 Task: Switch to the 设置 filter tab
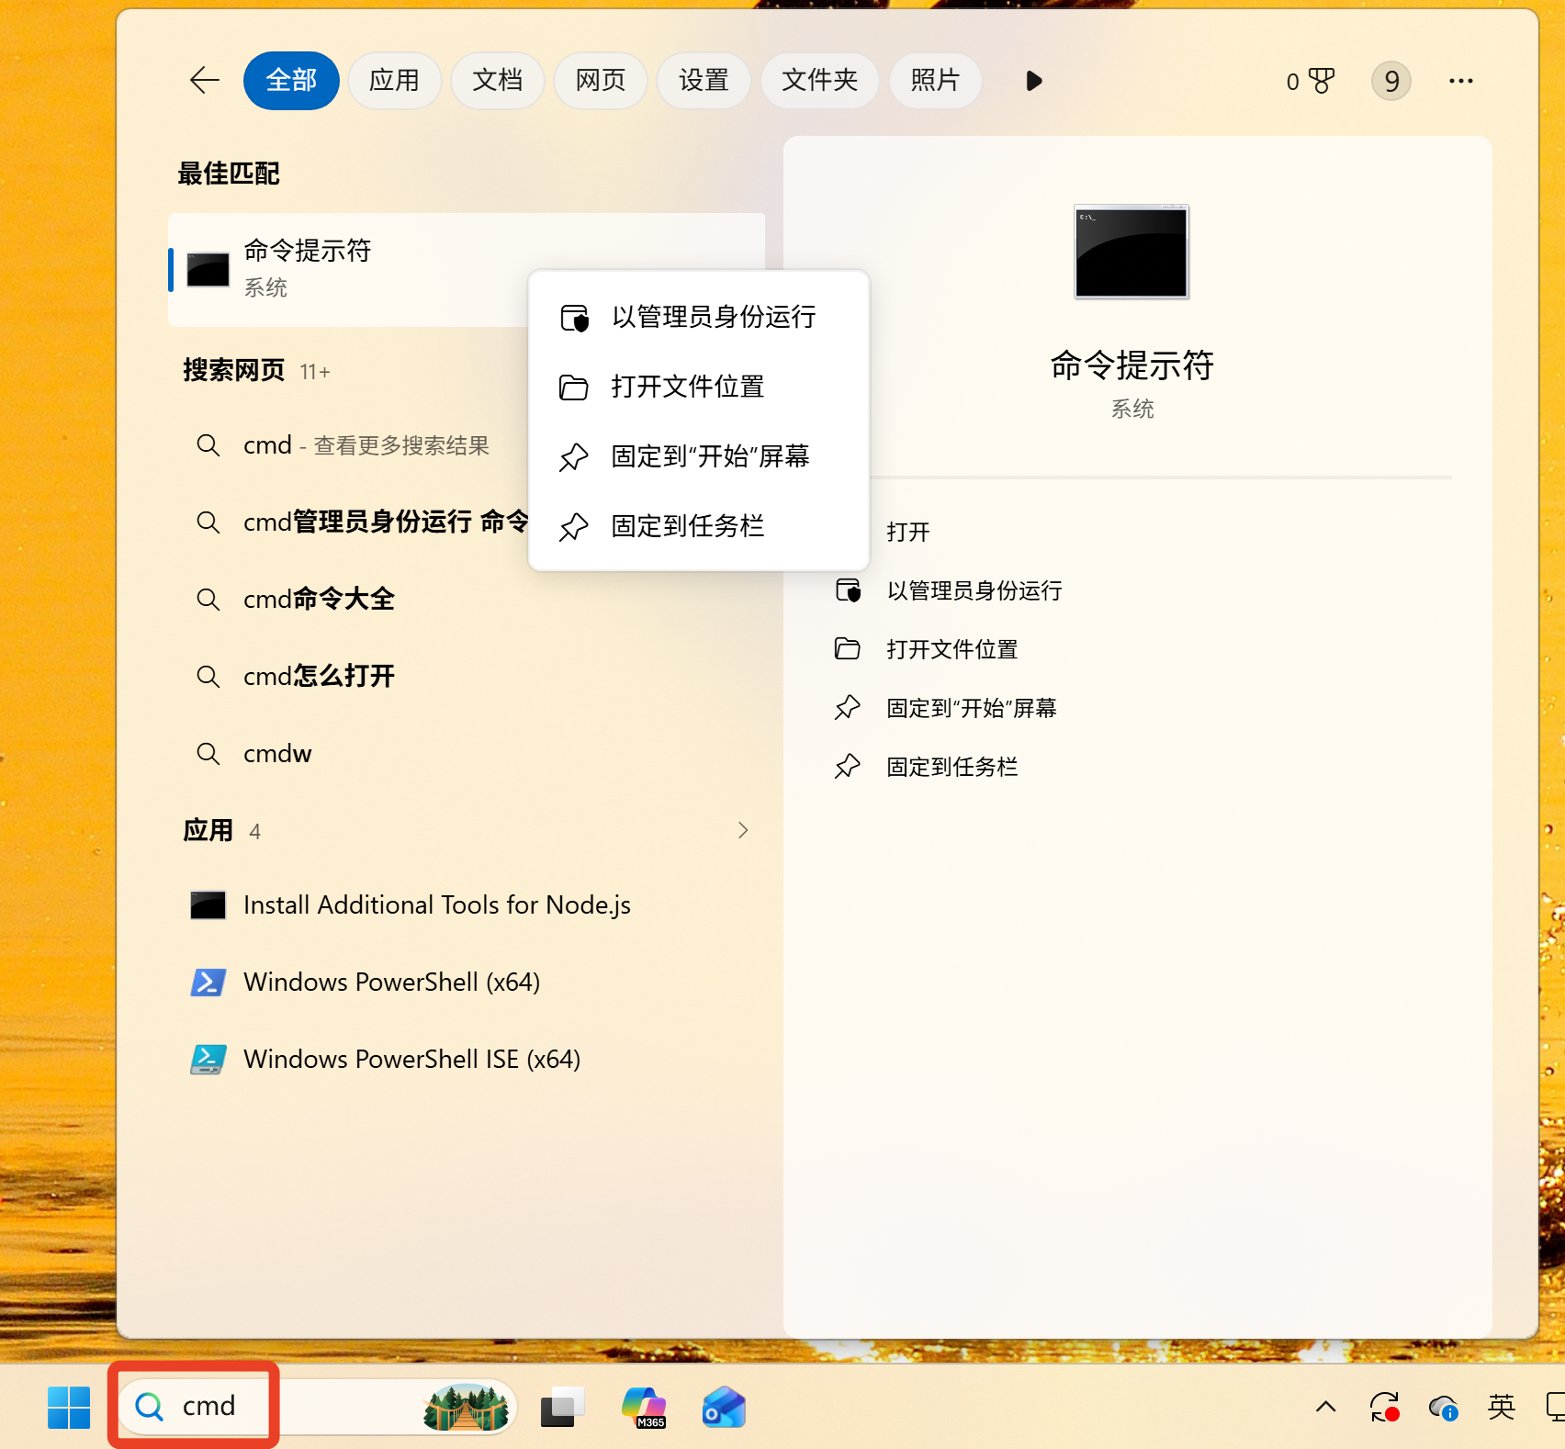[704, 81]
